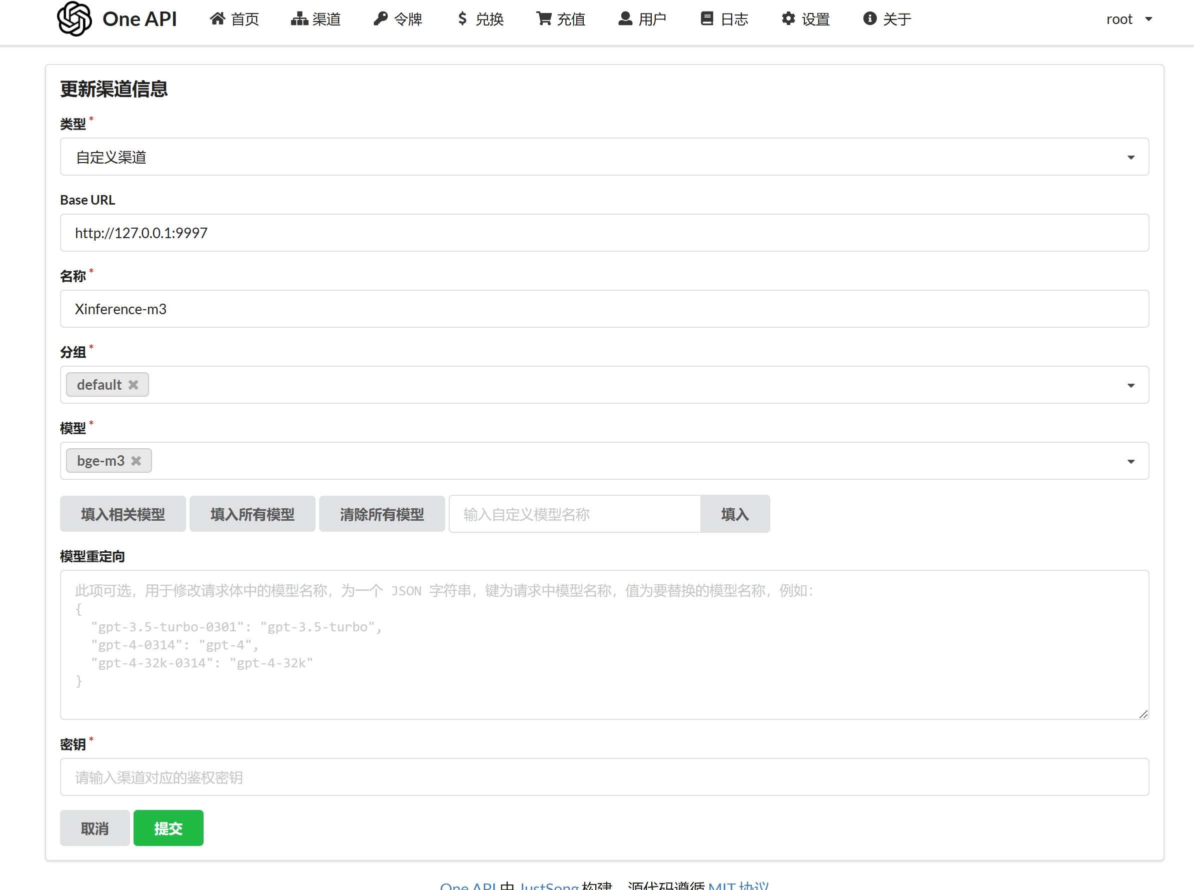Open the root user account menu
This screenshot has width=1194, height=890.
click(x=1129, y=20)
